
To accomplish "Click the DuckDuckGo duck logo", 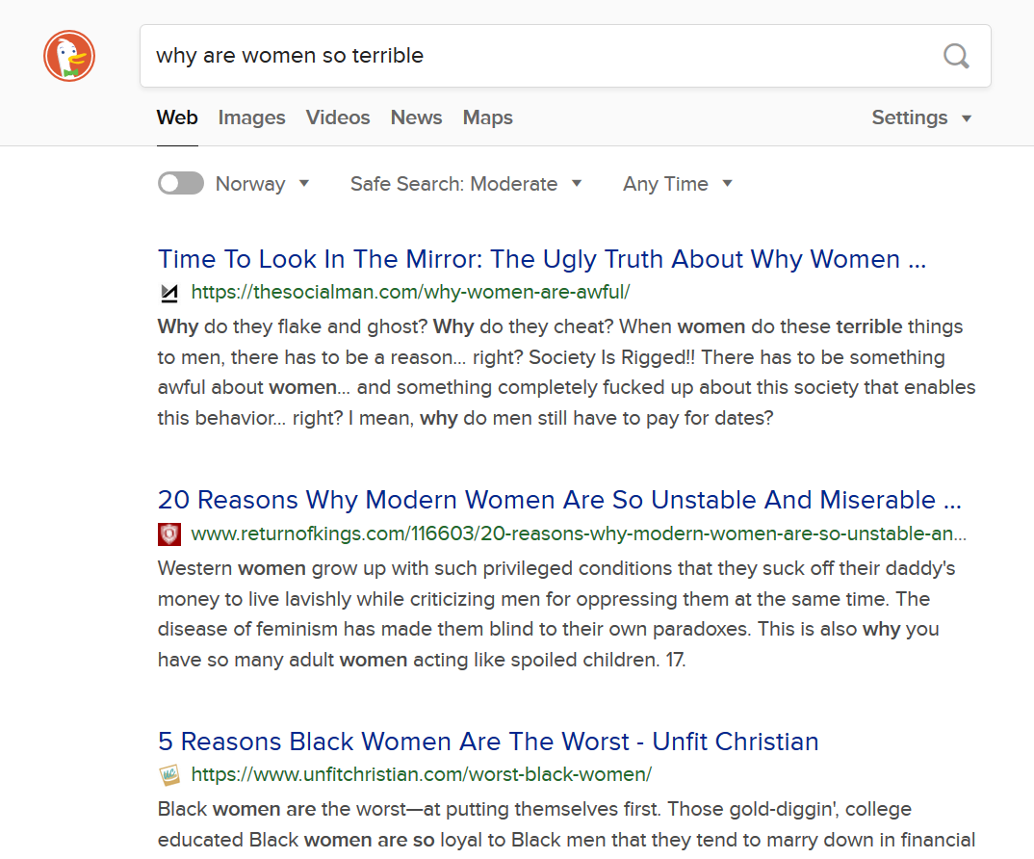I will 69,56.
